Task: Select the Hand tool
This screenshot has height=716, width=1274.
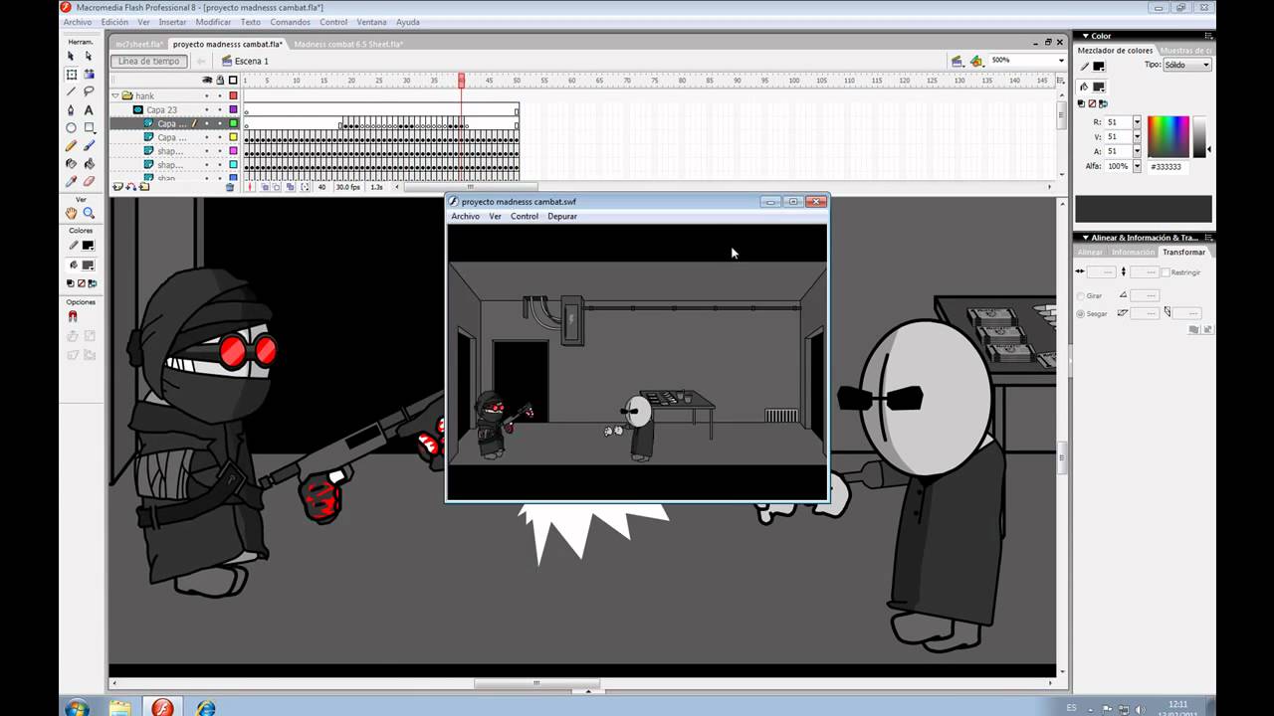Action: click(x=71, y=213)
